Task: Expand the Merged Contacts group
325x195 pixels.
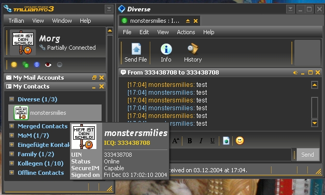Action: 11,126
